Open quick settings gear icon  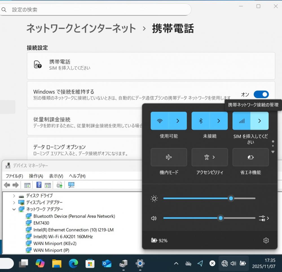(266, 240)
